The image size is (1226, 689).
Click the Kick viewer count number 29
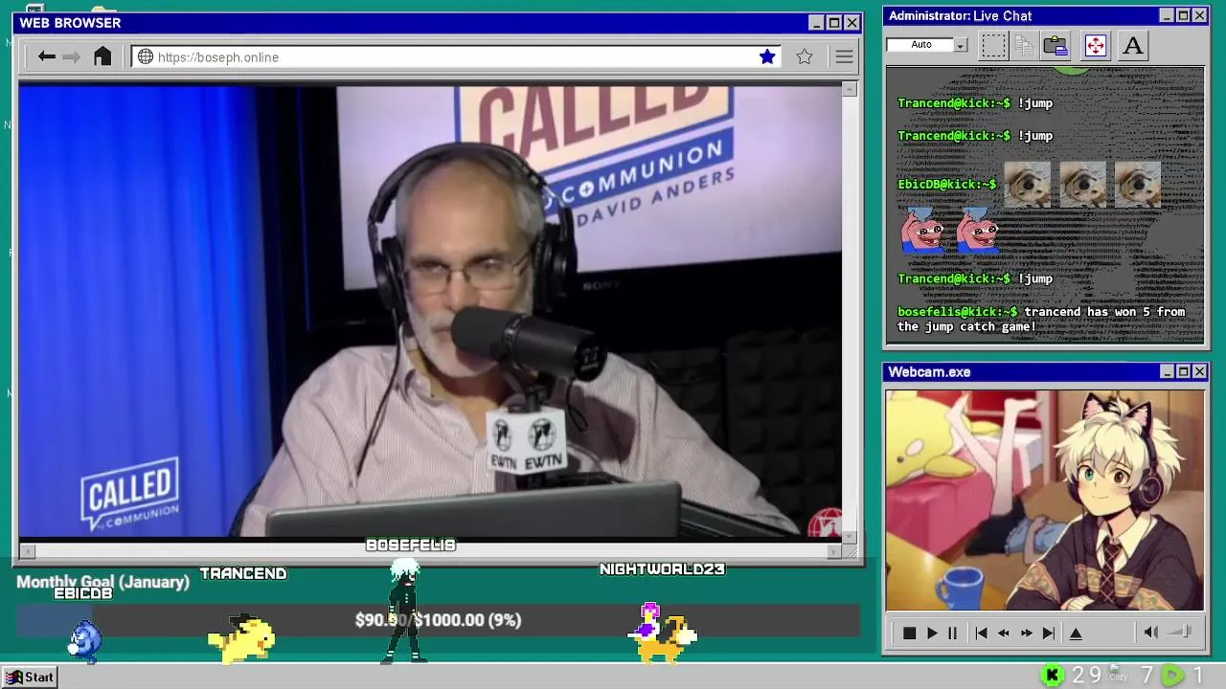click(1086, 676)
